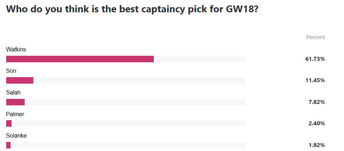Image resolution: width=344 pixels, height=151 pixels.
Task: Select the Solanke option label
Action: click(x=16, y=135)
